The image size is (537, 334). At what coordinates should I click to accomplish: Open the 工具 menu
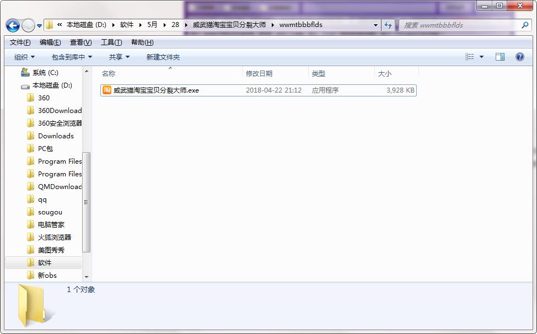coord(111,42)
